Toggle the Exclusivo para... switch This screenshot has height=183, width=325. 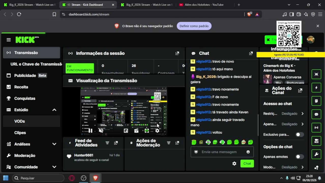tap(299, 134)
